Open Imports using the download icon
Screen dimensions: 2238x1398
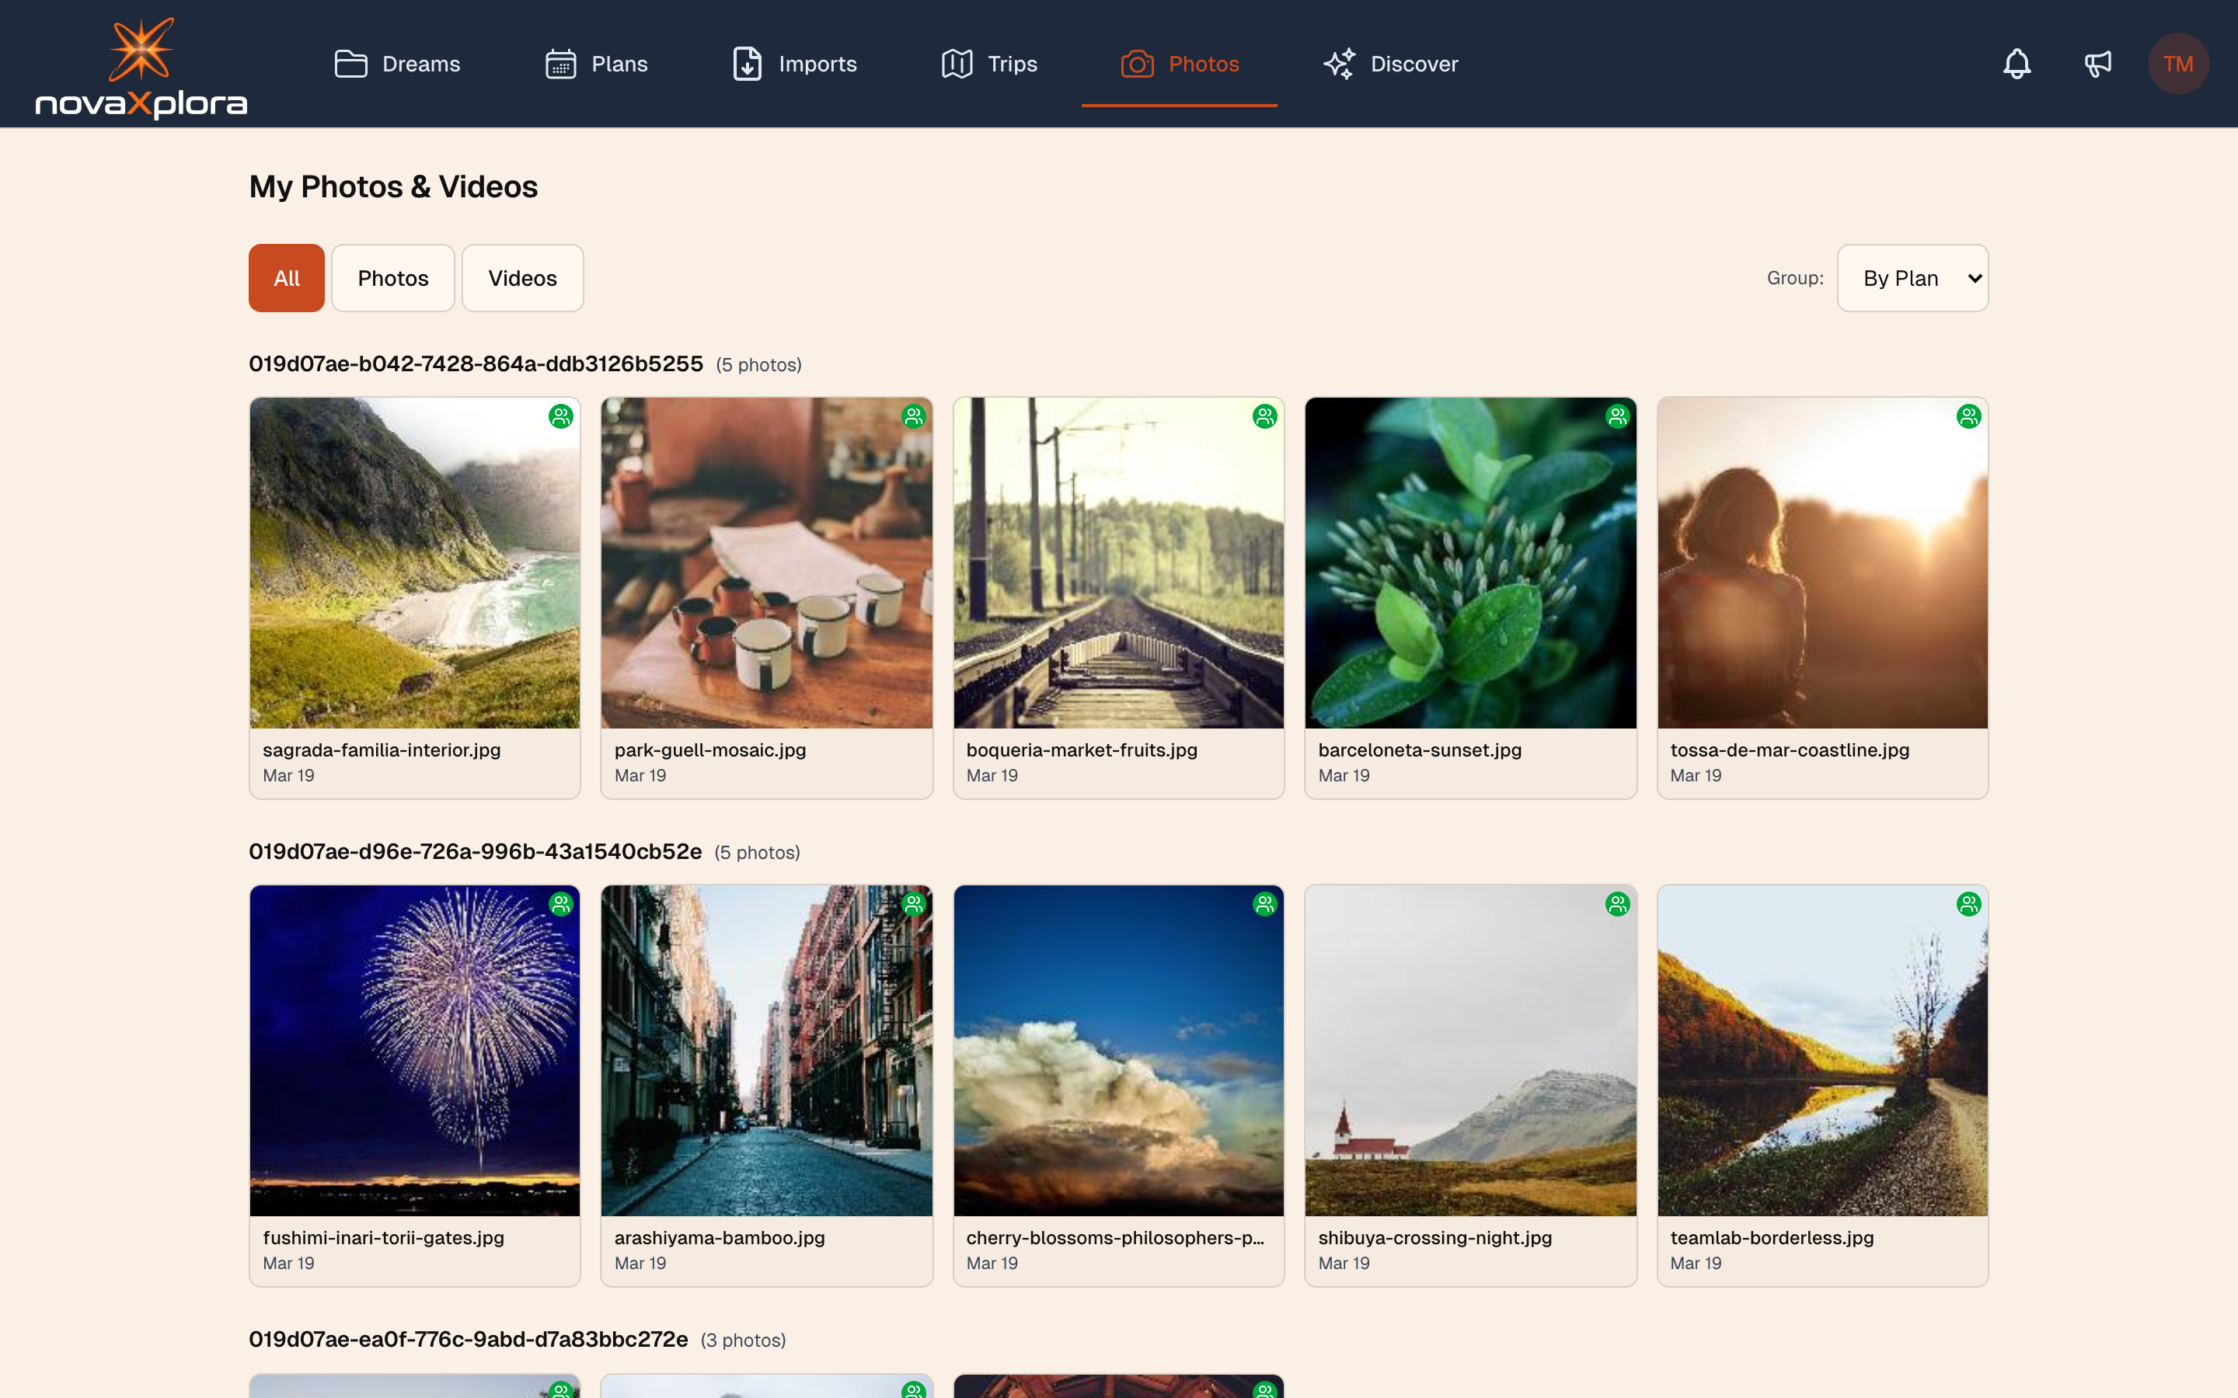coord(748,63)
